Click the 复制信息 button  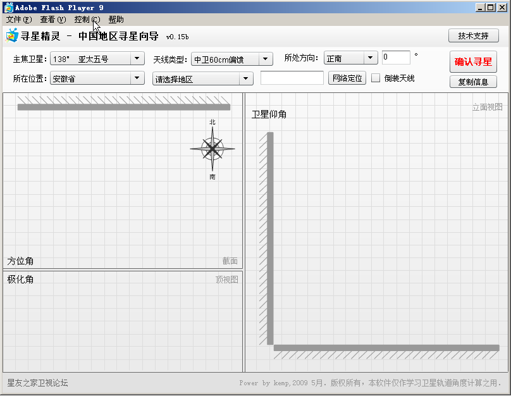pyautogui.click(x=472, y=82)
